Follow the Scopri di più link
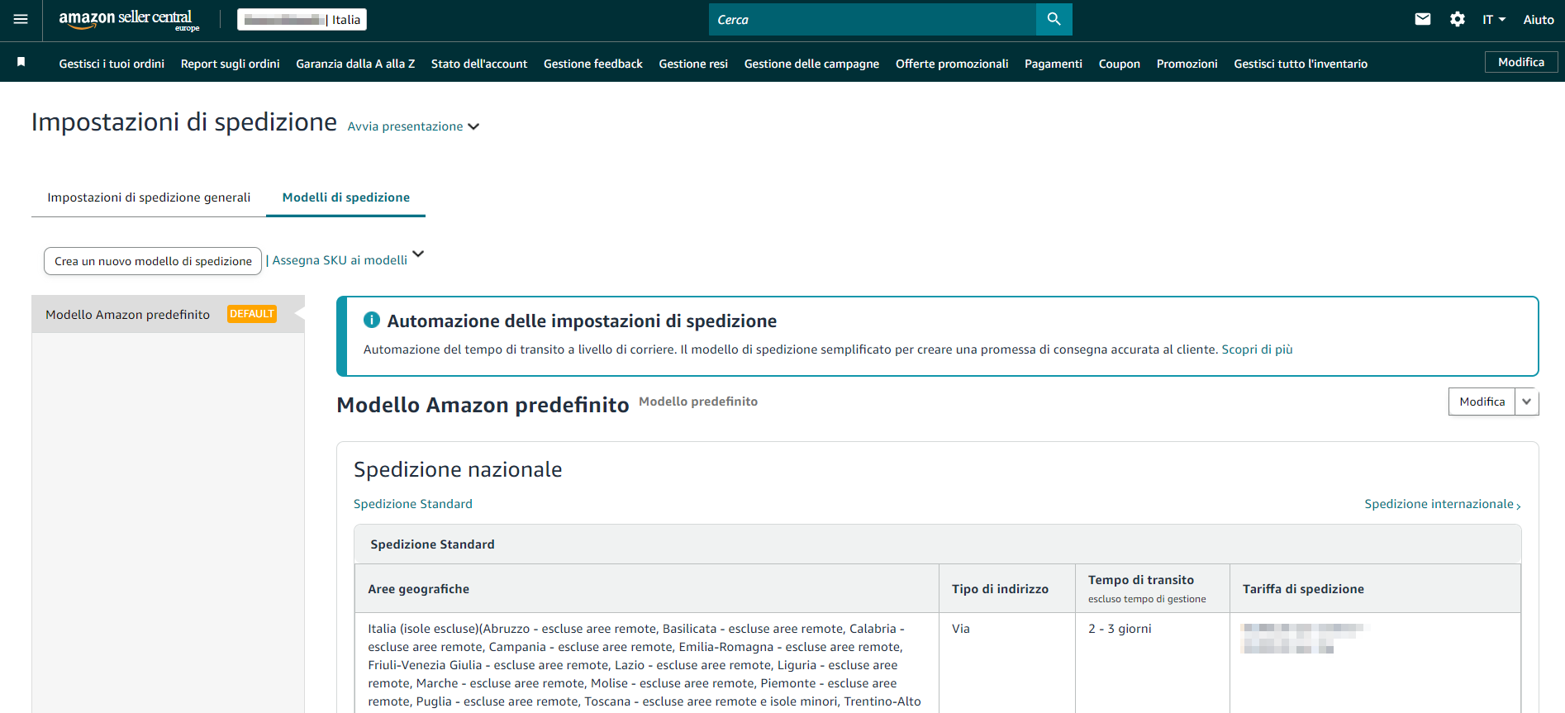The width and height of the screenshot is (1565, 713). pos(1256,349)
